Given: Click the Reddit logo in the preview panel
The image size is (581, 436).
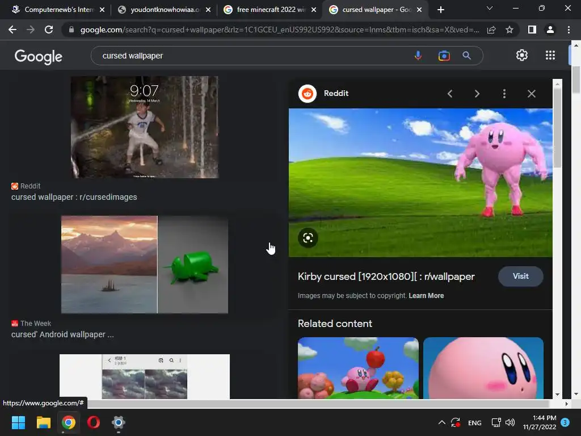Looking at the screenshot, I should pos(307,94).
